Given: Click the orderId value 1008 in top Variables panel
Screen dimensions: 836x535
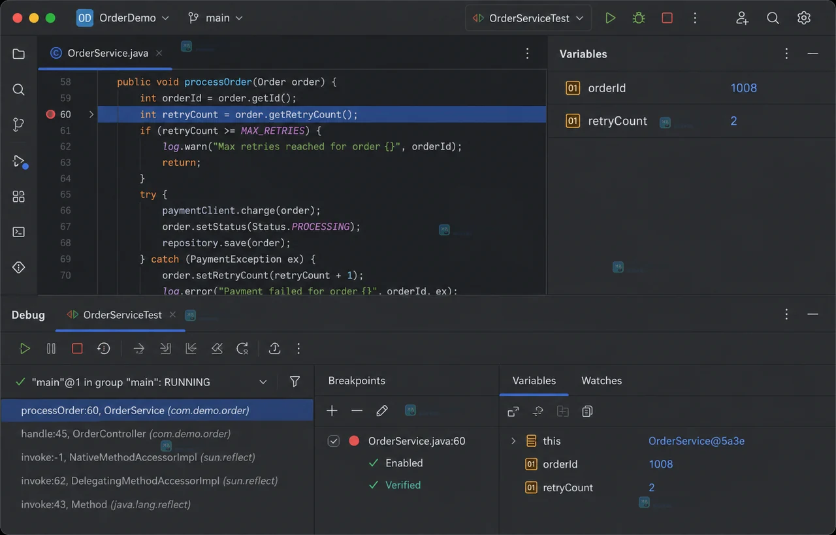Looking at the screenshot, I should tap(743, 88).
